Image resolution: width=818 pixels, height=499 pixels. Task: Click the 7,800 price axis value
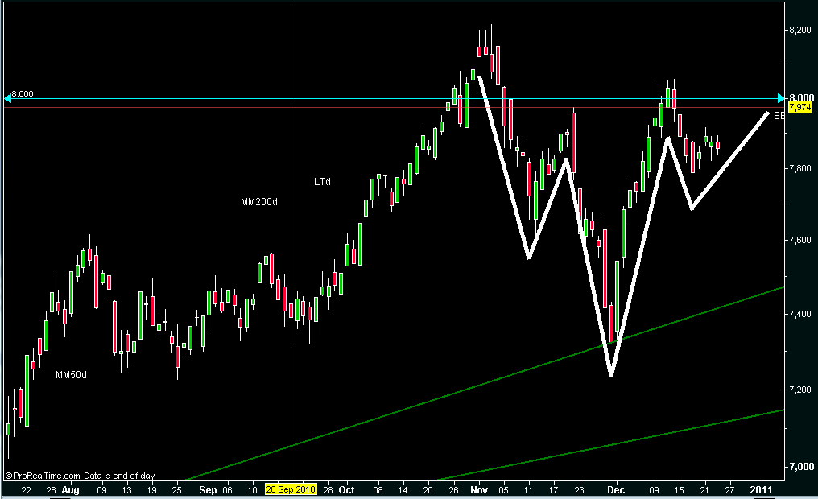(x=801, y=168)
